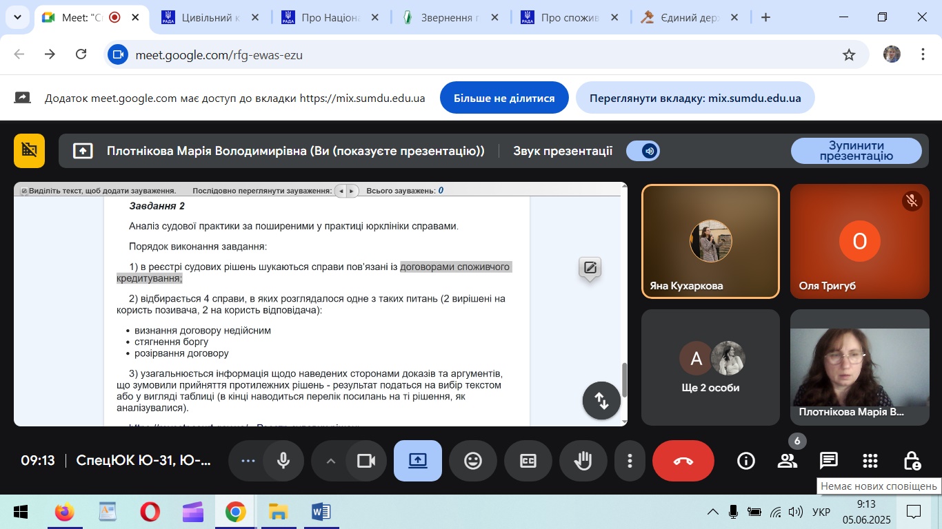This screenshot has height=529, width=942.
Task: Click the document vertical scrollbar thumb
Action: 625,380
